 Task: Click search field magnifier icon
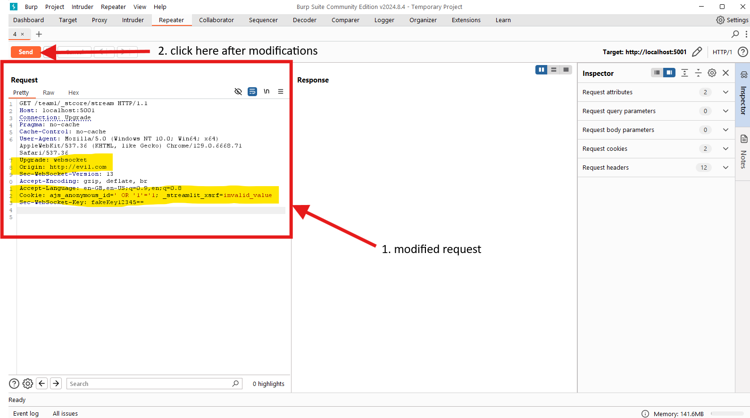tap(235, 384)
